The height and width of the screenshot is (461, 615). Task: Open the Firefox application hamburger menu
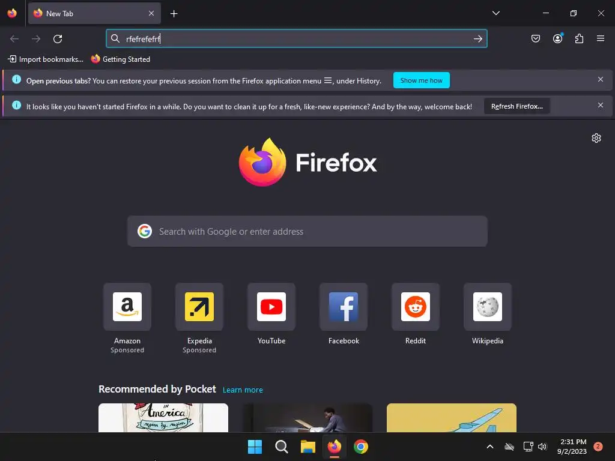pos(601,38)
